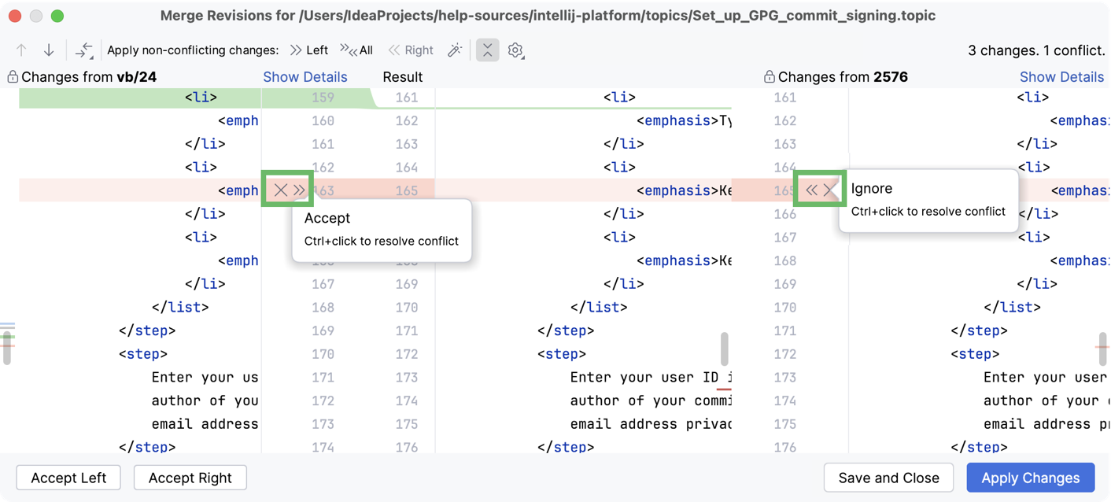Screen dimensions: 1111x502
Task: Accept left change with double-arrow icon
Action: point(299,190)
